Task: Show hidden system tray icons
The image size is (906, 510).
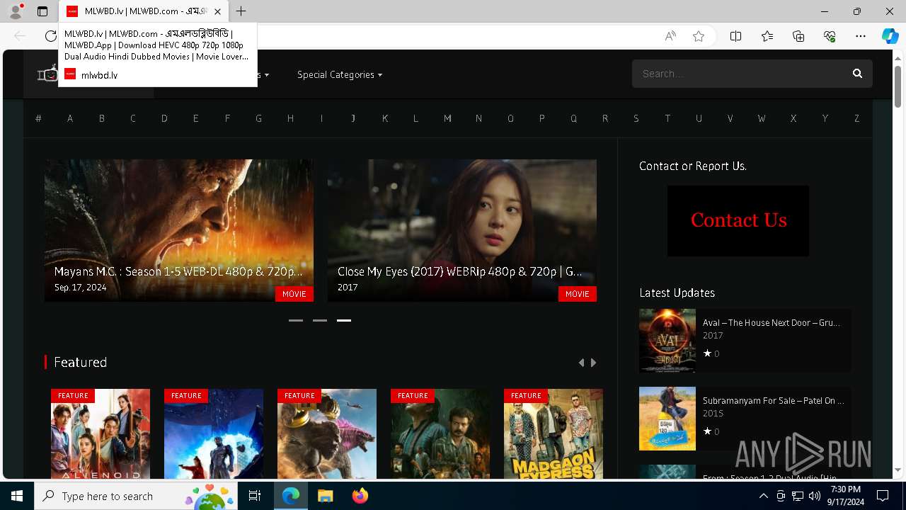Action: point(763,496)
